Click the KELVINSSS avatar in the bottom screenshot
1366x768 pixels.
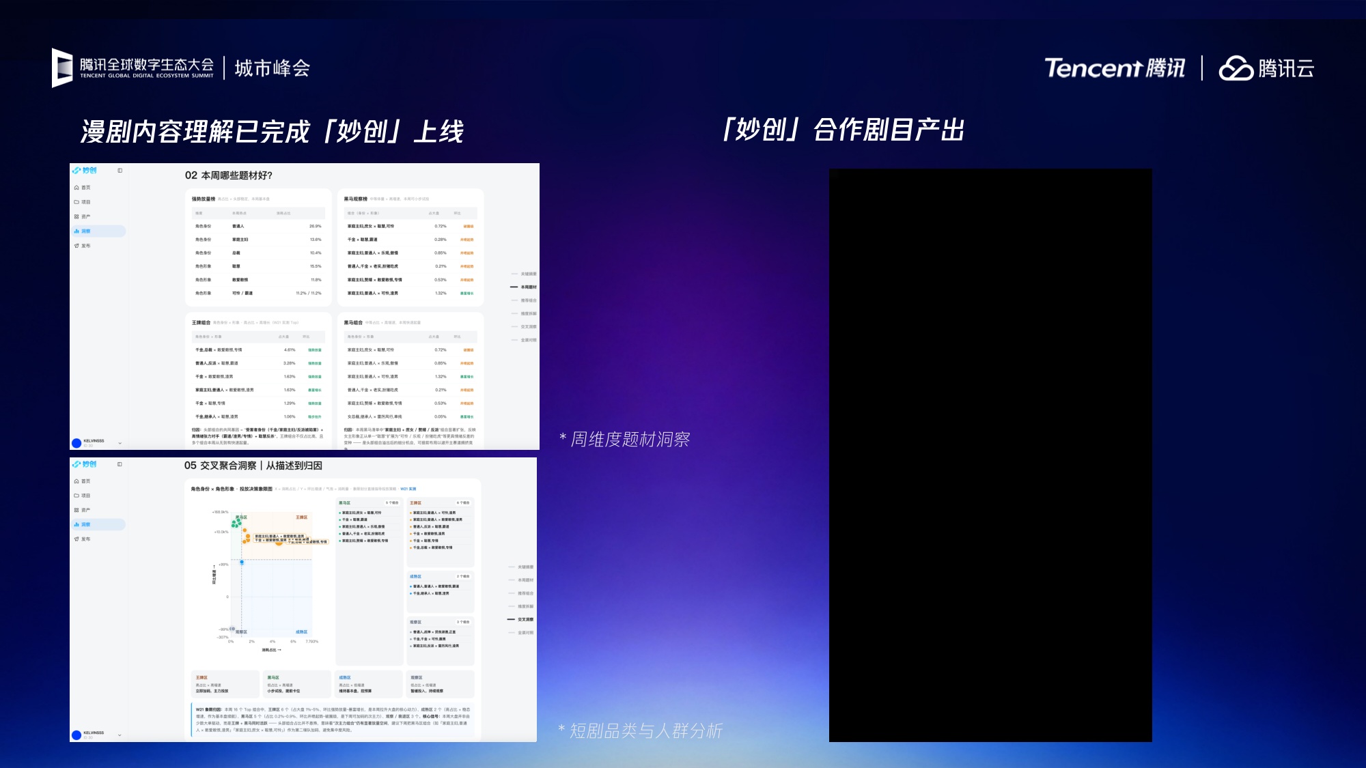(76, 735)
